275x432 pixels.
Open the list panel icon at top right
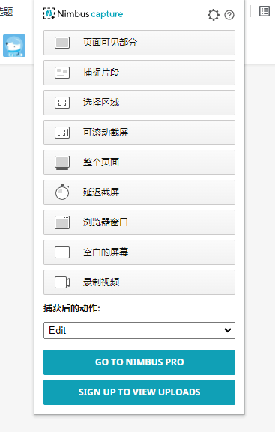[265, 11]
